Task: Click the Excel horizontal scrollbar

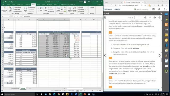Action: [x=75, y=89]
